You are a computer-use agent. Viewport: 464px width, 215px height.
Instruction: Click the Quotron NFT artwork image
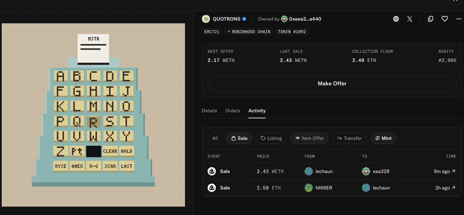coord(93,115)
